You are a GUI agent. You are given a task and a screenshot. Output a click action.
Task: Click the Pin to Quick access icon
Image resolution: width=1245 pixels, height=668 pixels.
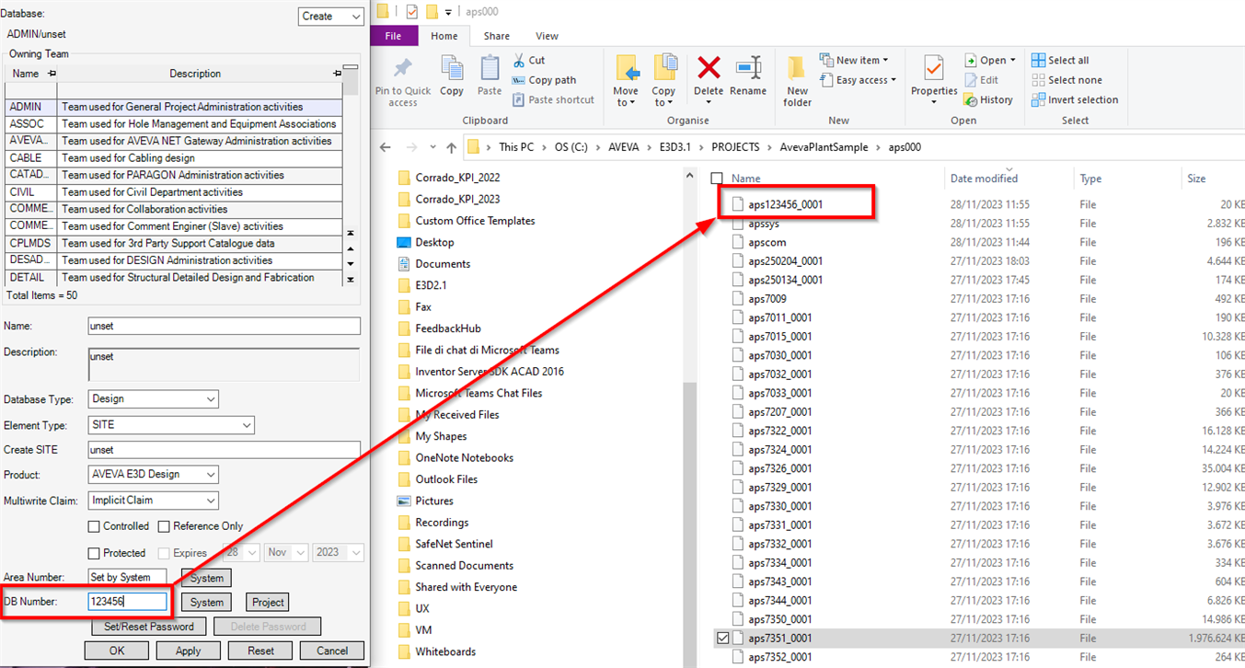[x=402, y=68]
